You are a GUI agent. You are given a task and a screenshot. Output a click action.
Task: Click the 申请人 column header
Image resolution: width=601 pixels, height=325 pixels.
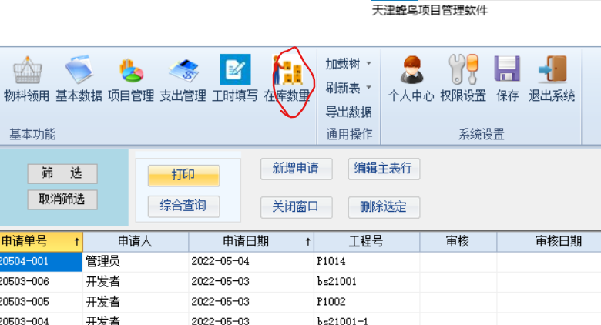pos(136,242)
